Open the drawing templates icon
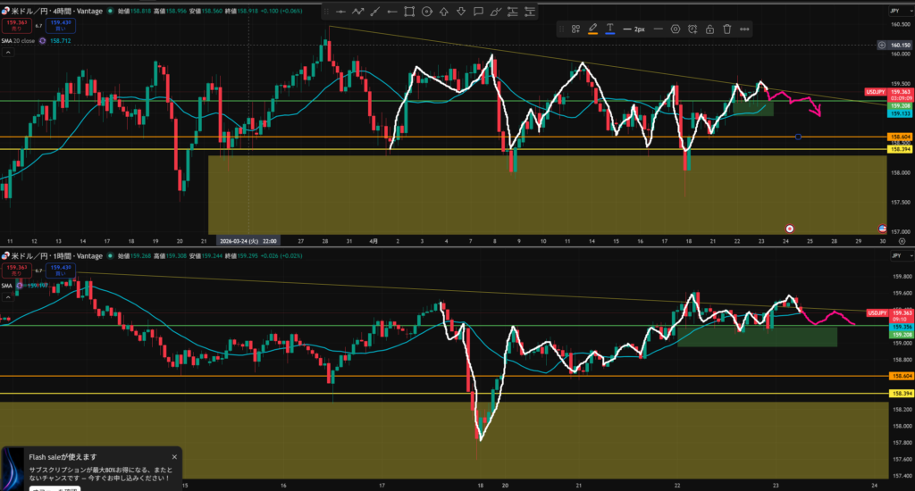Screen dimensions: 915x491 pos(576,29)
